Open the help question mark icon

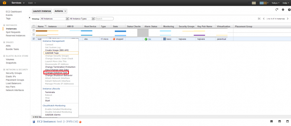tap(289, 10)
